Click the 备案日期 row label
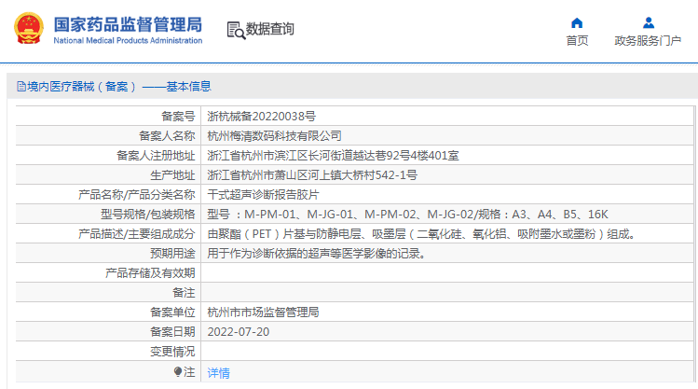The image size is (698, 389). [x=172, y=332]
